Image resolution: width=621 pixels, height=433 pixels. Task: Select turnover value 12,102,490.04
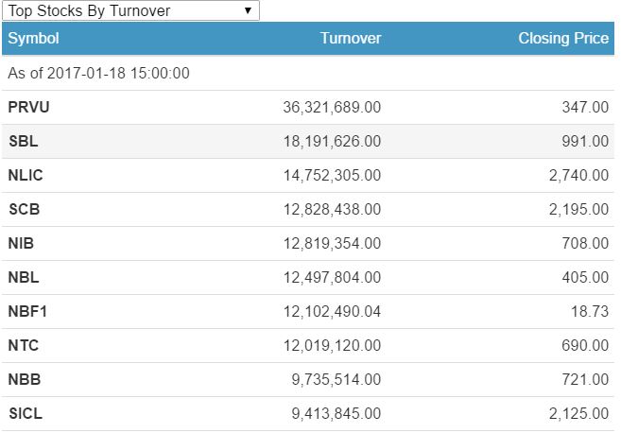pos(332,312)
